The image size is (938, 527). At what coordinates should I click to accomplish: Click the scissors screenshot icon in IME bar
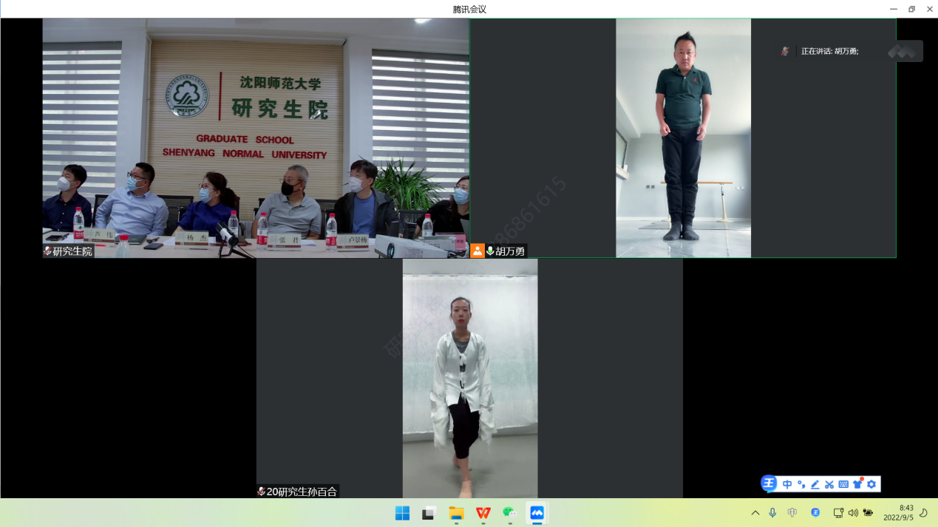pyautogui.click(x=829, y=484)
